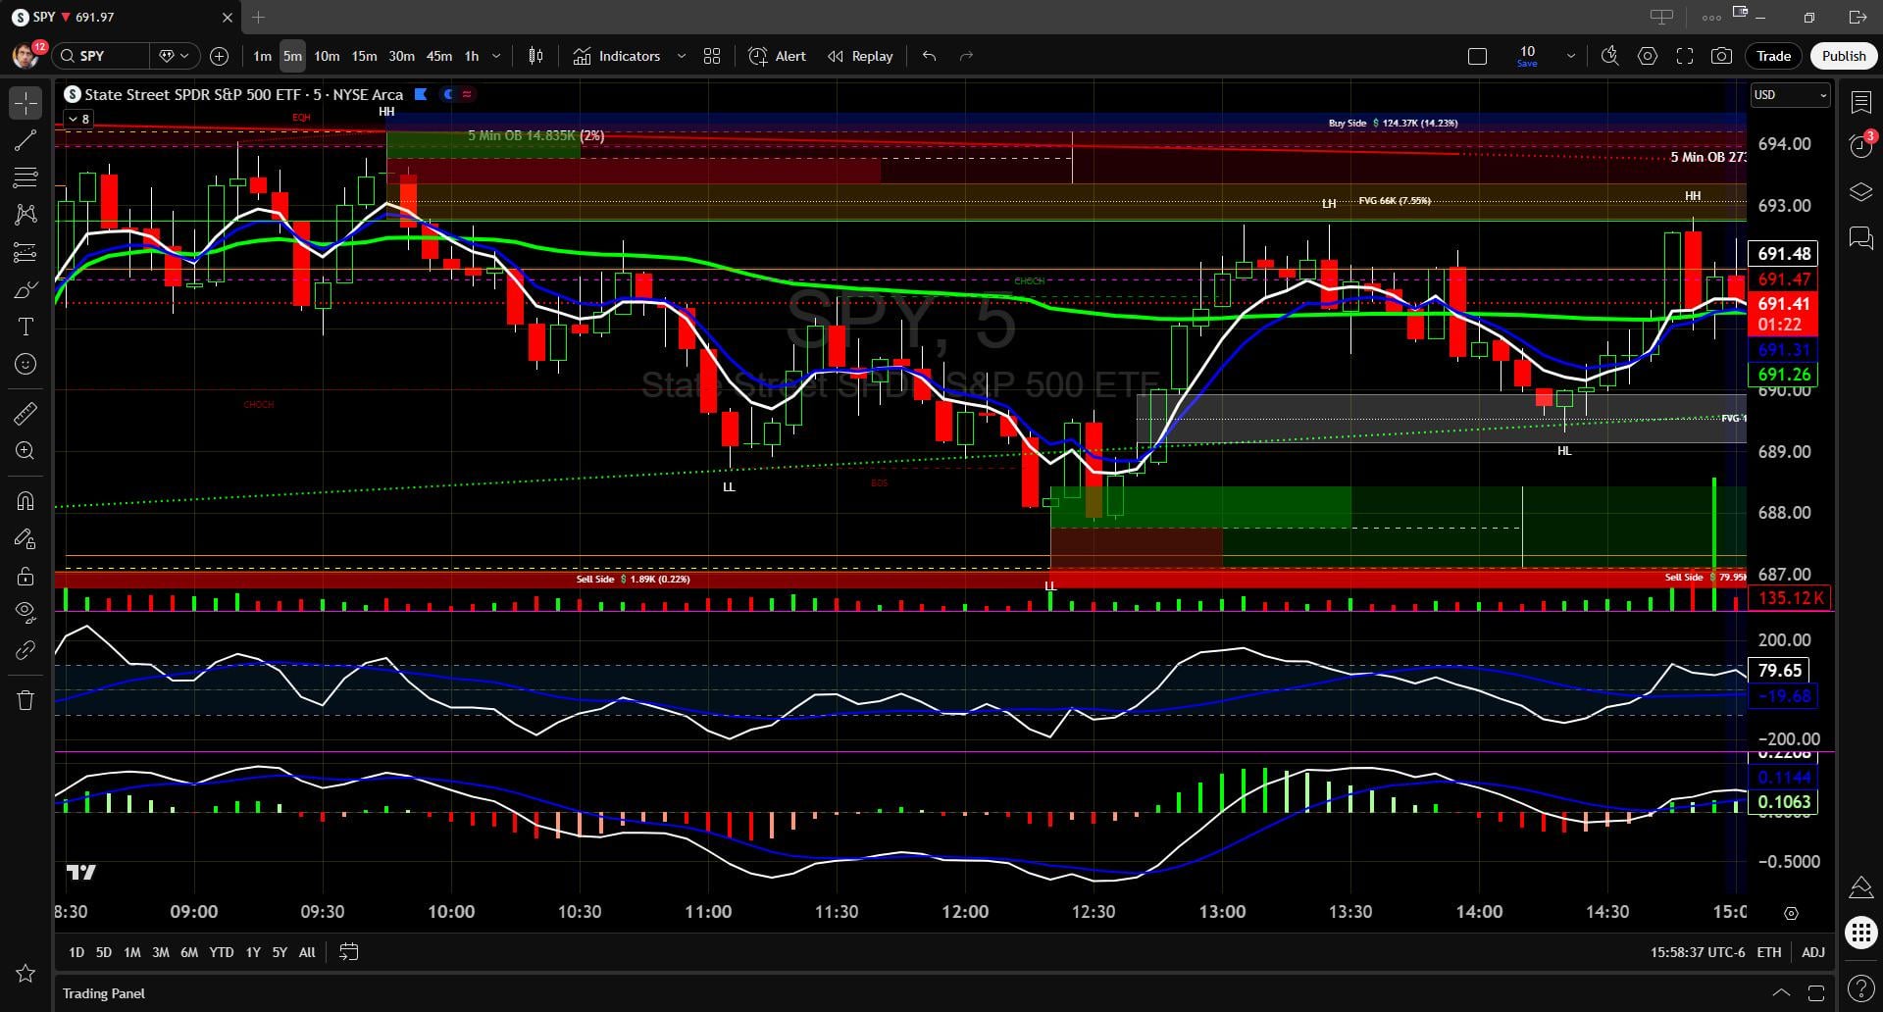Viewport: 1883px width, 1012px height.
Task: Click the Publish button
Action: pyautogui.click(x=1843, y=56)
